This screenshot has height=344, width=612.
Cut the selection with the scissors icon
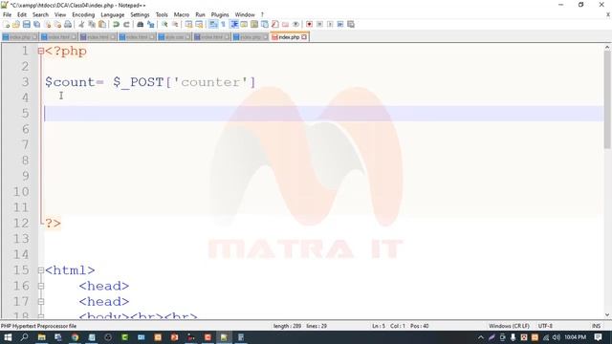(x=81, y=24)
